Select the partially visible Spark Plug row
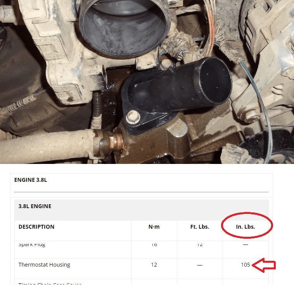The width and height of the screenshot is (294, 293). (32, 245)
